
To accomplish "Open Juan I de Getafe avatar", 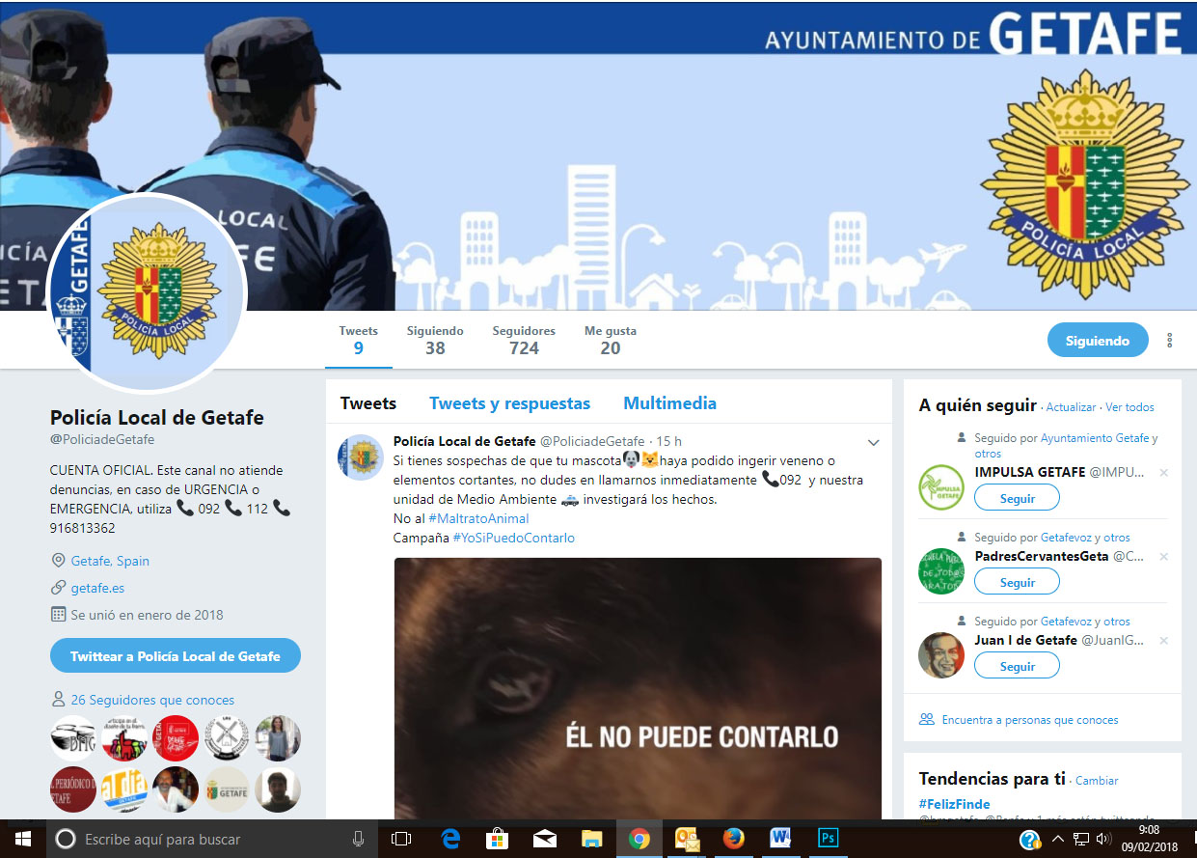I will [x=941, y=655].
